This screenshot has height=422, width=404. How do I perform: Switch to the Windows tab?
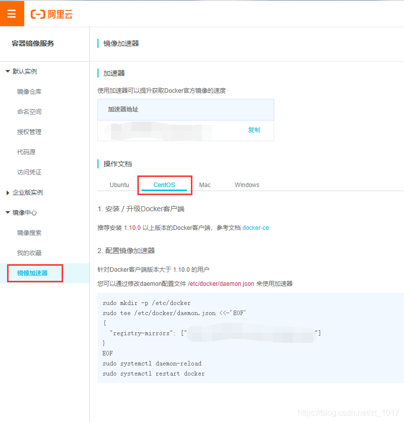pyautogui.click(x=247, y=185)
